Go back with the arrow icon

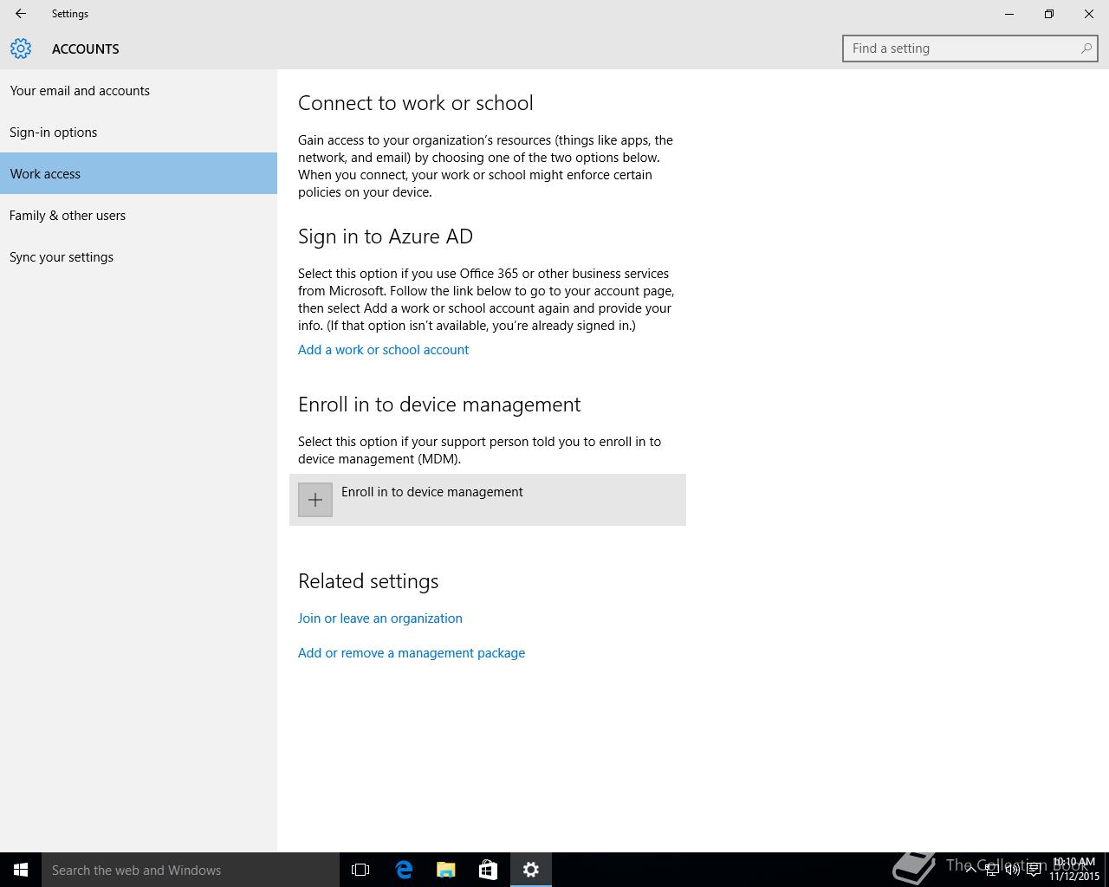[20, 14]
